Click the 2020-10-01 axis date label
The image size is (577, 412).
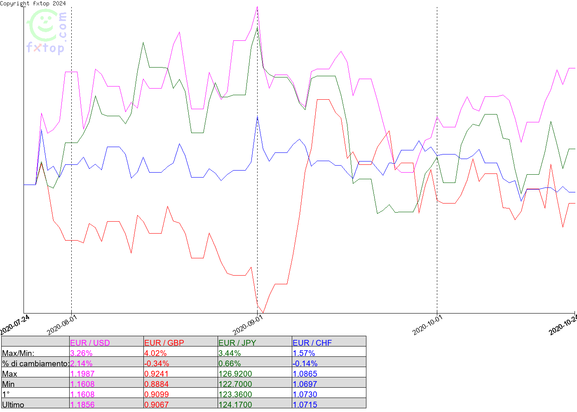point(427,325)
